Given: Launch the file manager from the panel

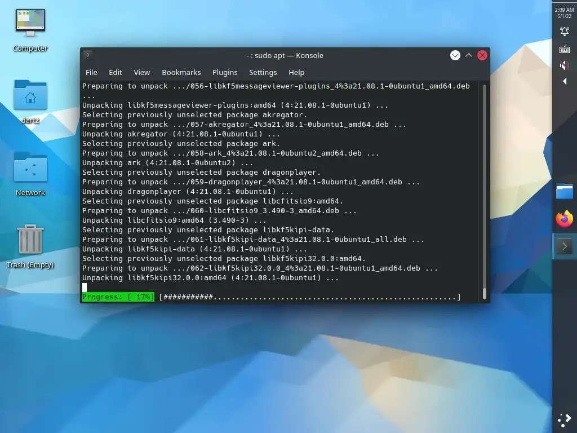Looking at the screenshot, I should pos(565,192).
